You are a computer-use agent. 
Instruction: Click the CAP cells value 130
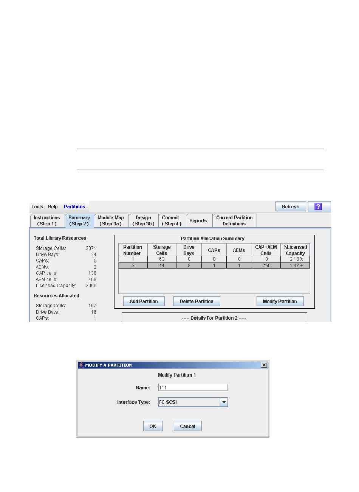[92, 273]
